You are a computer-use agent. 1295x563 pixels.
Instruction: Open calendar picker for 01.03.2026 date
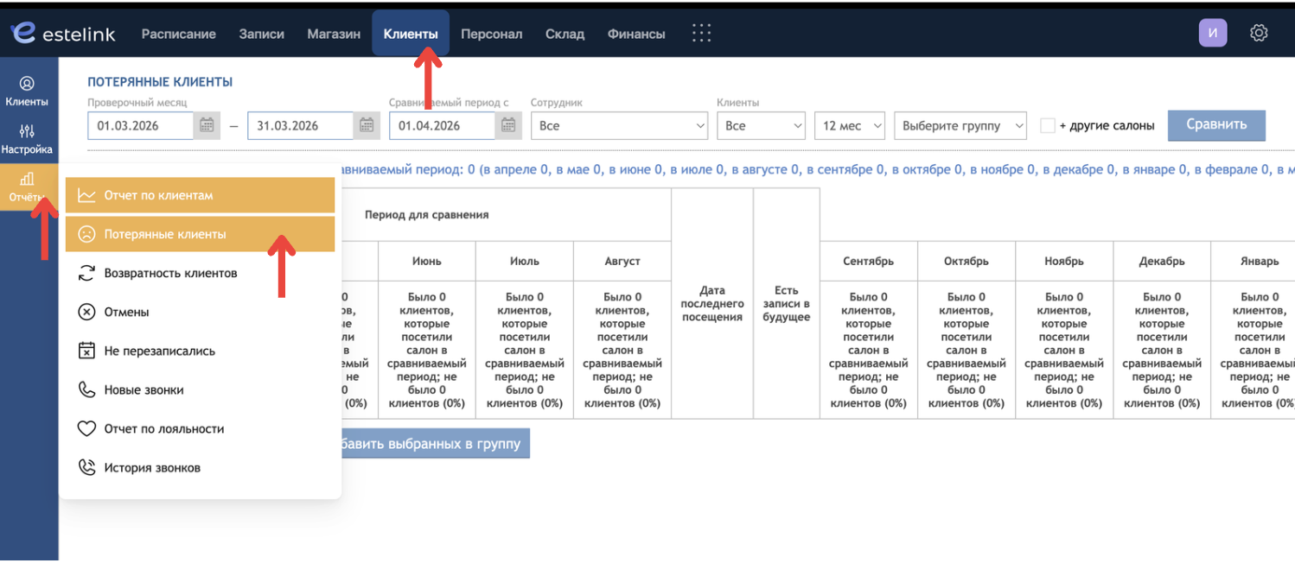click(x=206, y=125)
